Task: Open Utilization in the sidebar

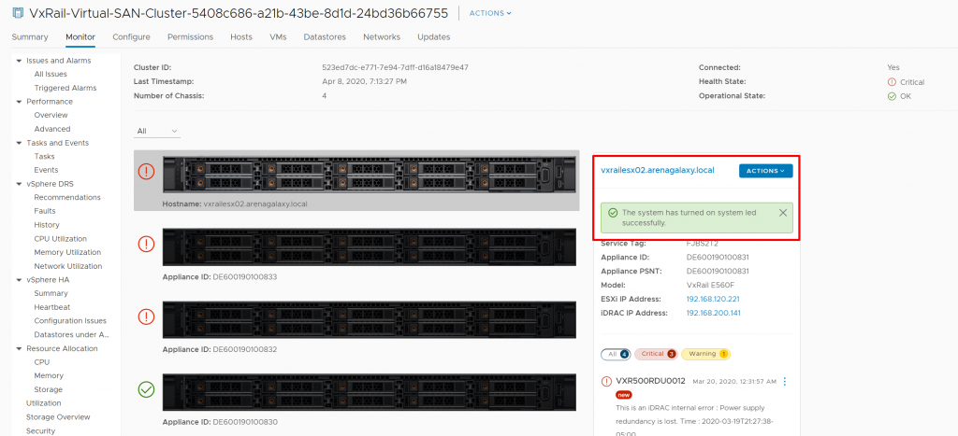Action: [x=44, y=403]
